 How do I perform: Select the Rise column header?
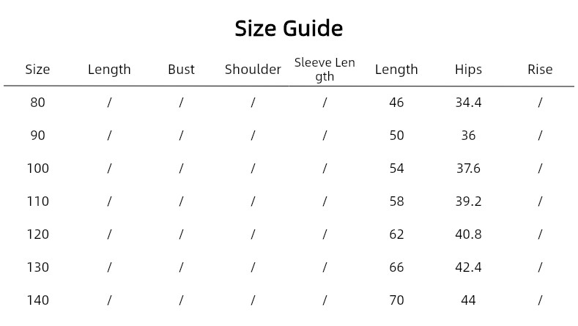point(540,70)
